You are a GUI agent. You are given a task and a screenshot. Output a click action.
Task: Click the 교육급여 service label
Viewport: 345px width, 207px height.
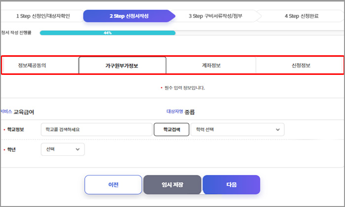click(x=24, y=112)
